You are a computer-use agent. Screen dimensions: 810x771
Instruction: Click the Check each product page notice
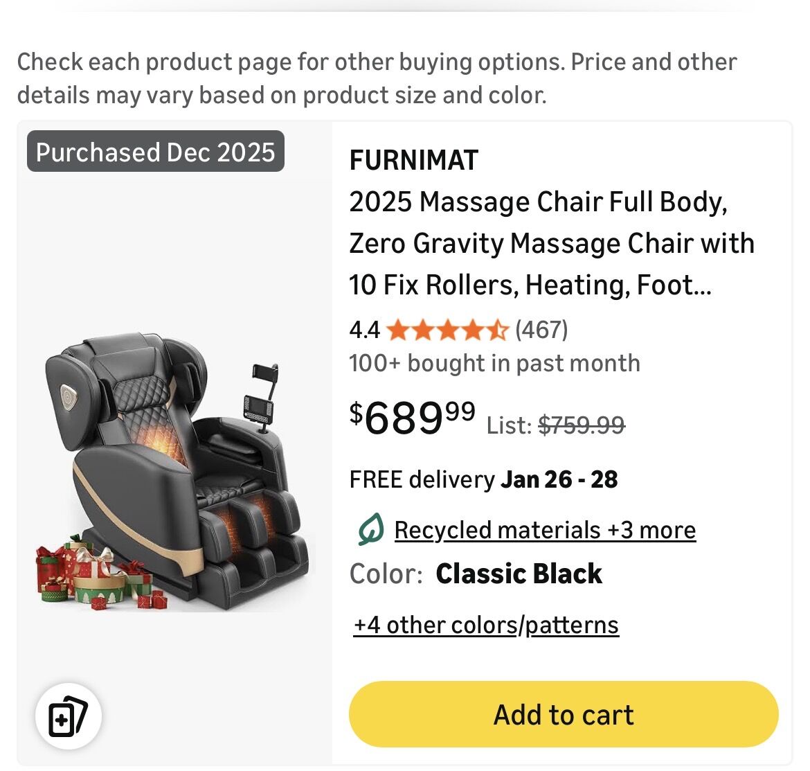(377, 78)
